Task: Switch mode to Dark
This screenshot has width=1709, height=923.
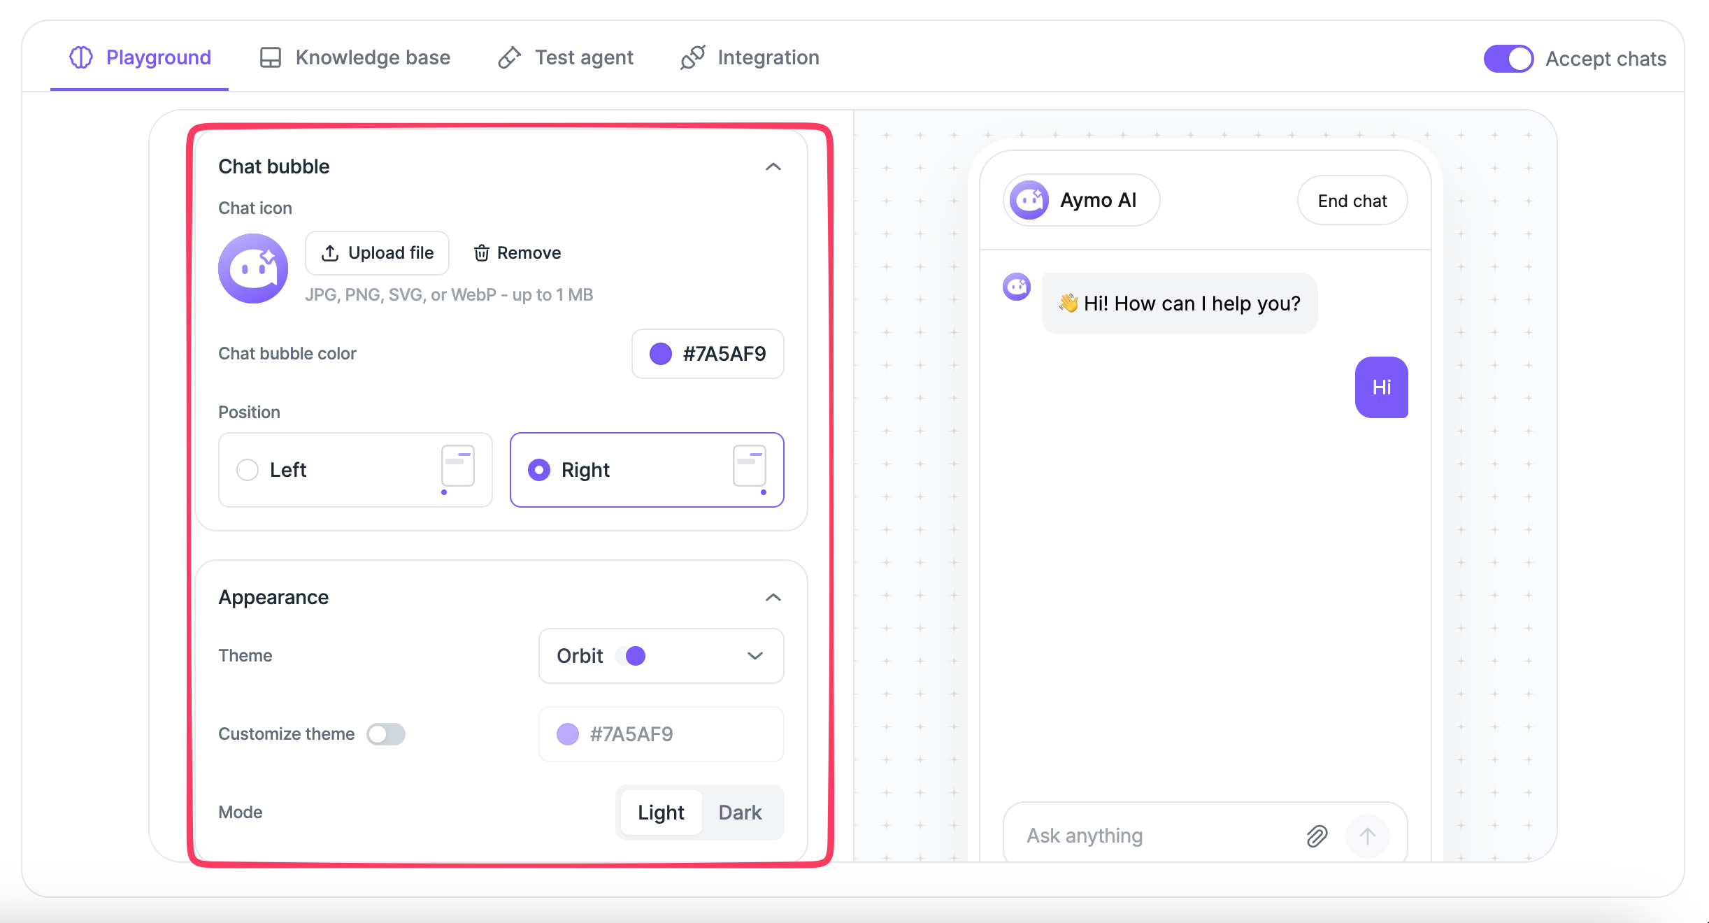Action: tap(740, 813)
